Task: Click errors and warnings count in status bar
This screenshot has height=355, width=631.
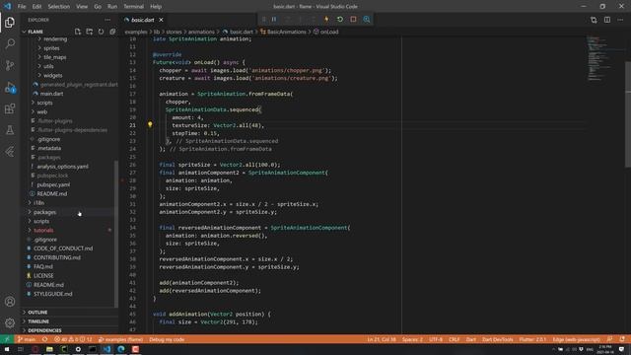Action: pyautogui.click(x=73, y=339)
